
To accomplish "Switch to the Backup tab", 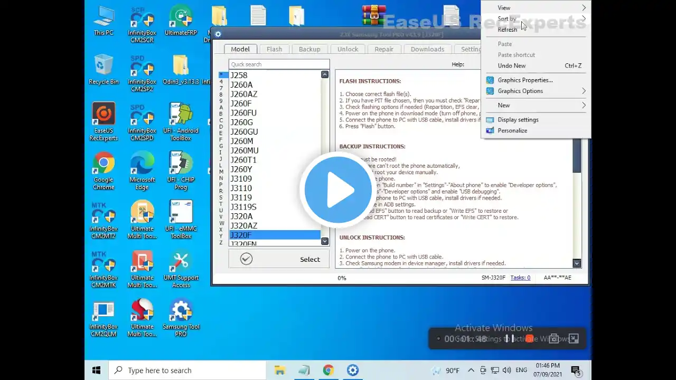I will 309,49.
